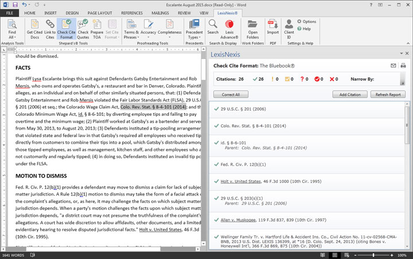The height and width of the screenshot is (259, 413).
Task: Close the LexisNexis task pane
Action: point(407,53)
